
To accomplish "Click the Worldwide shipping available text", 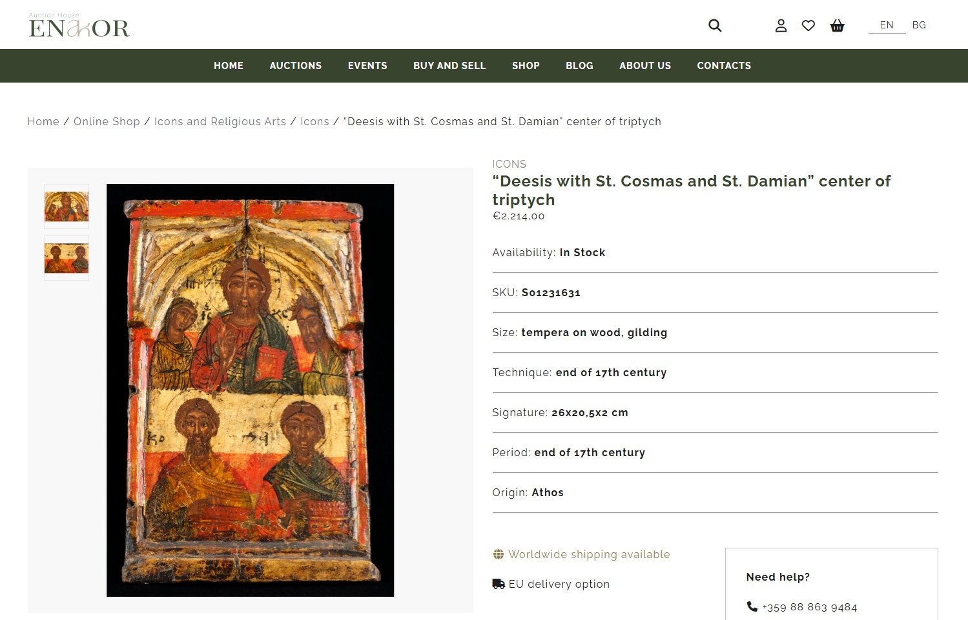I will click(589, 554).
